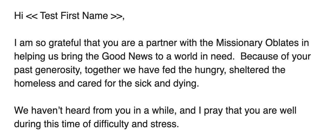Click the words 'past generosity'
The image size is (329, 138).
48,70
